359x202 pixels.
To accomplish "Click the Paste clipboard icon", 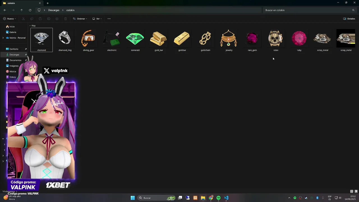I will coord(40,19).
